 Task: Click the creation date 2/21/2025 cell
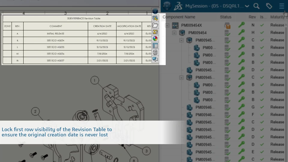click(x=102, y=60)
